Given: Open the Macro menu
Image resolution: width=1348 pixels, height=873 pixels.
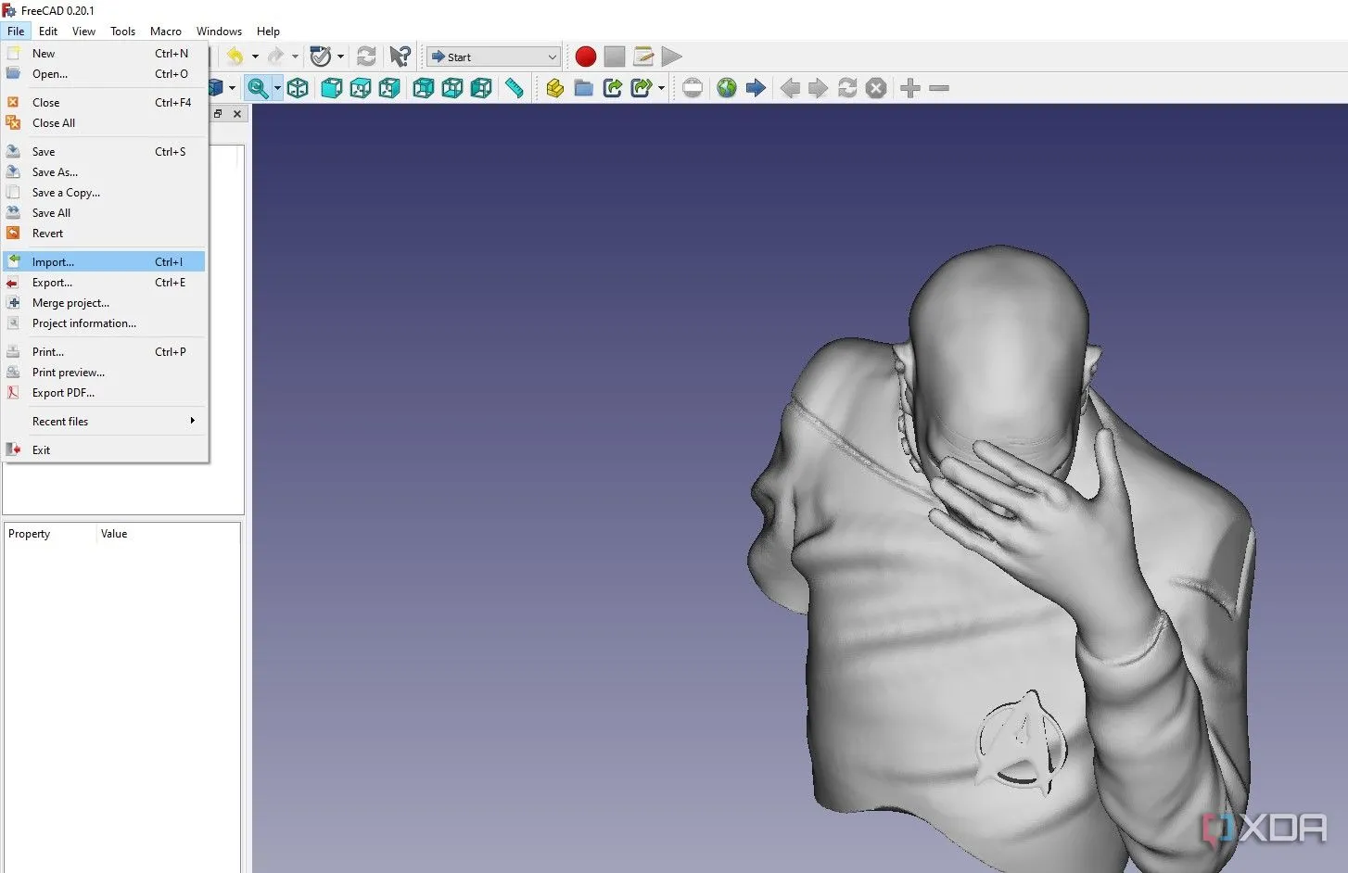Looking at the screenshot, I should [x=165, y=32].
